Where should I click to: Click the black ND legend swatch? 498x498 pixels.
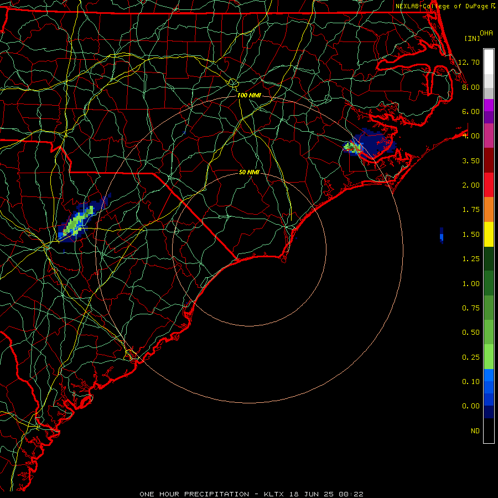(489, 430)
